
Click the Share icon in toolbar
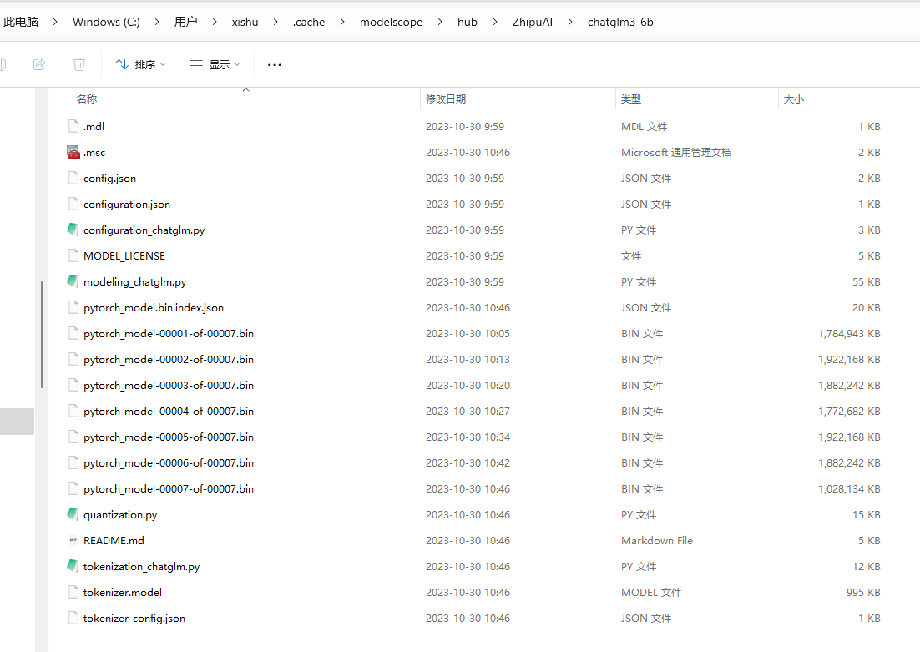tap(39, 64)
